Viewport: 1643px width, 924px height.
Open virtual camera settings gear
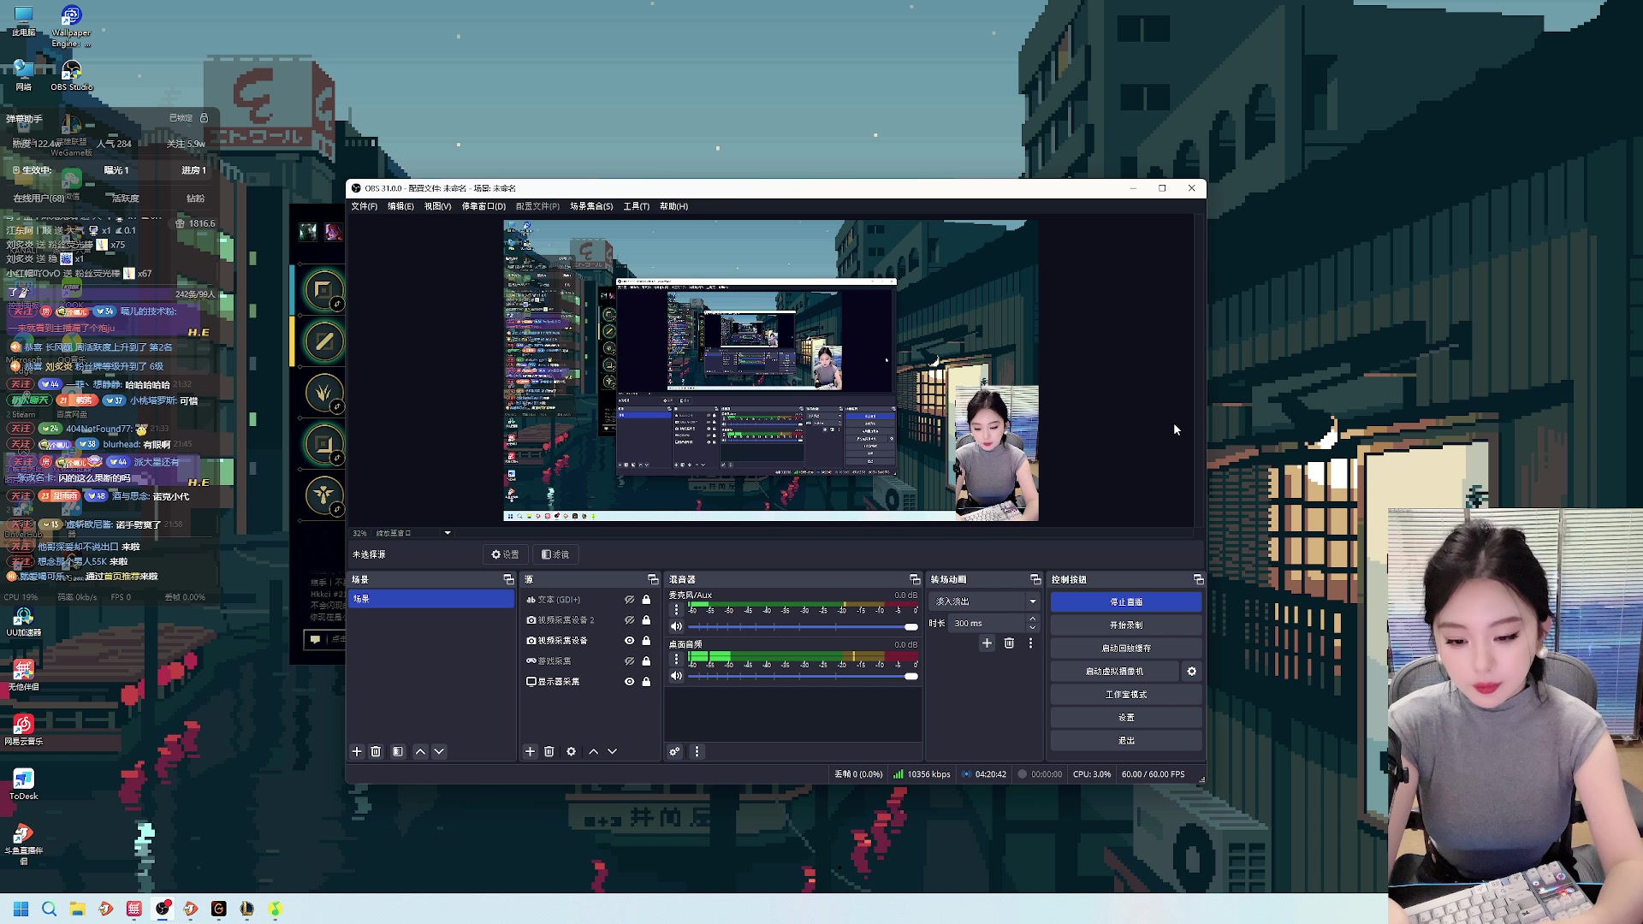point(1192,672)
